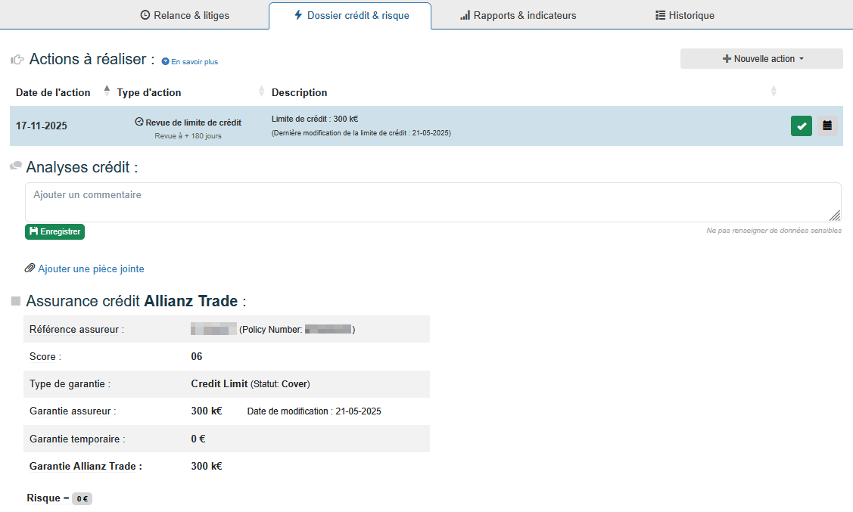Click the info circle before En savoir plus

166,61
